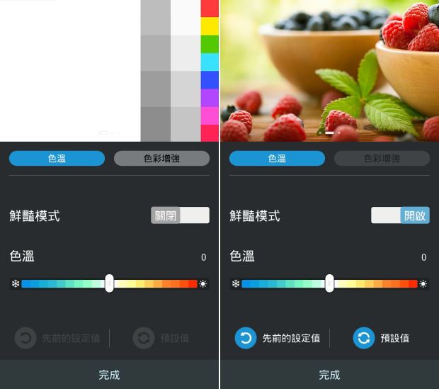The width and height of the screenshot is (439, 389).
Task: Click blue 先前的設定值 restore icon in right panel
Action: coord(246,338)
